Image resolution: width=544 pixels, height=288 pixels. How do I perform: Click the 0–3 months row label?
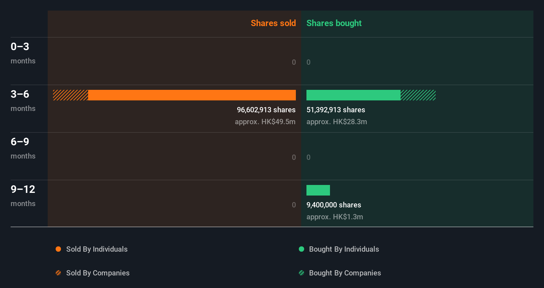[x=23, y=53]
